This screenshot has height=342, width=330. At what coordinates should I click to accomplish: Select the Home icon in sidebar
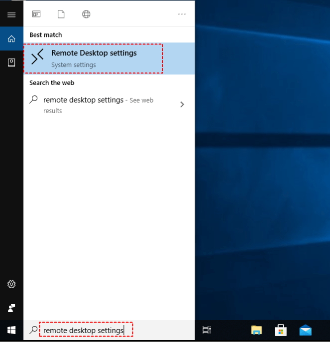11,39
